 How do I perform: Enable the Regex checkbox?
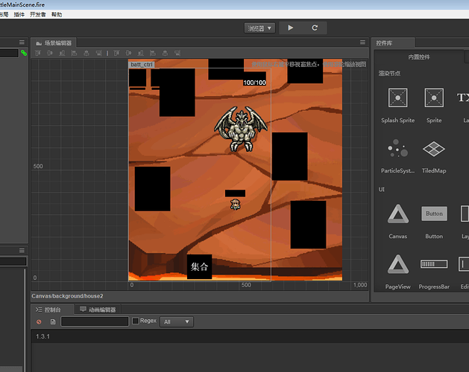coord(136,321)
